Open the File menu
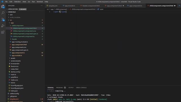Image resolution: width=181 pixels, height=102 pixels. (x=6, y=2)
